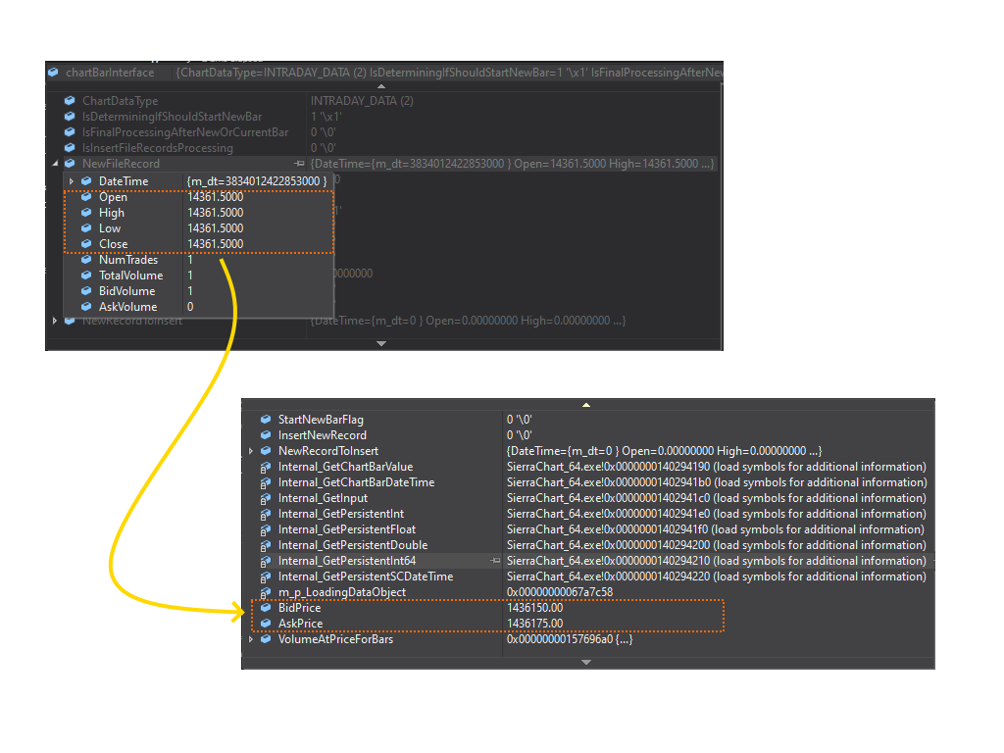Viewport: 1004px width, 753px height.
Task: Click the Internal_GetInput private member icon
Action: [266, 499]
